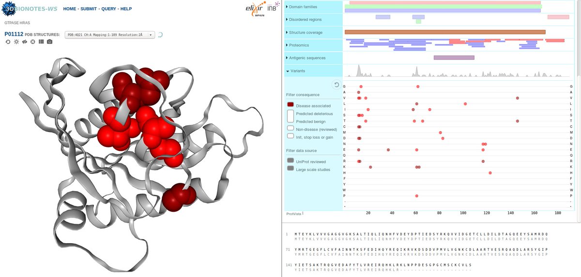The height and width of the screenshot is (277, 581).
Task: Toggle the Non-disease (reviewed) filter
Action: point(290,129)
